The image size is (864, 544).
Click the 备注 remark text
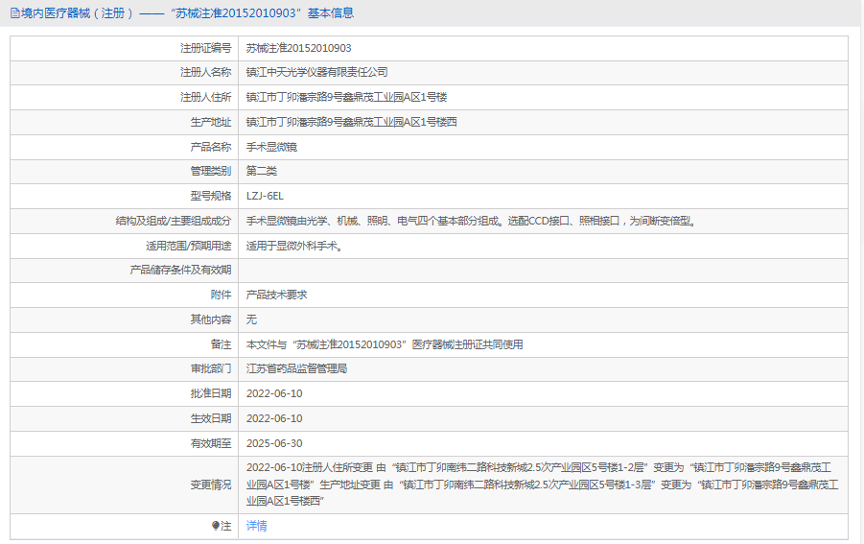pyautogui.click(x=385, y=344)
